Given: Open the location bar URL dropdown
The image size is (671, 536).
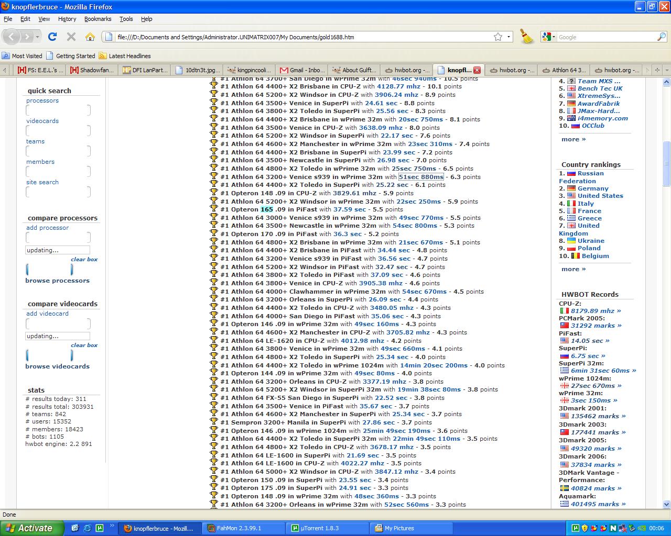Looking at the screenshot, I should click(508, 37).
